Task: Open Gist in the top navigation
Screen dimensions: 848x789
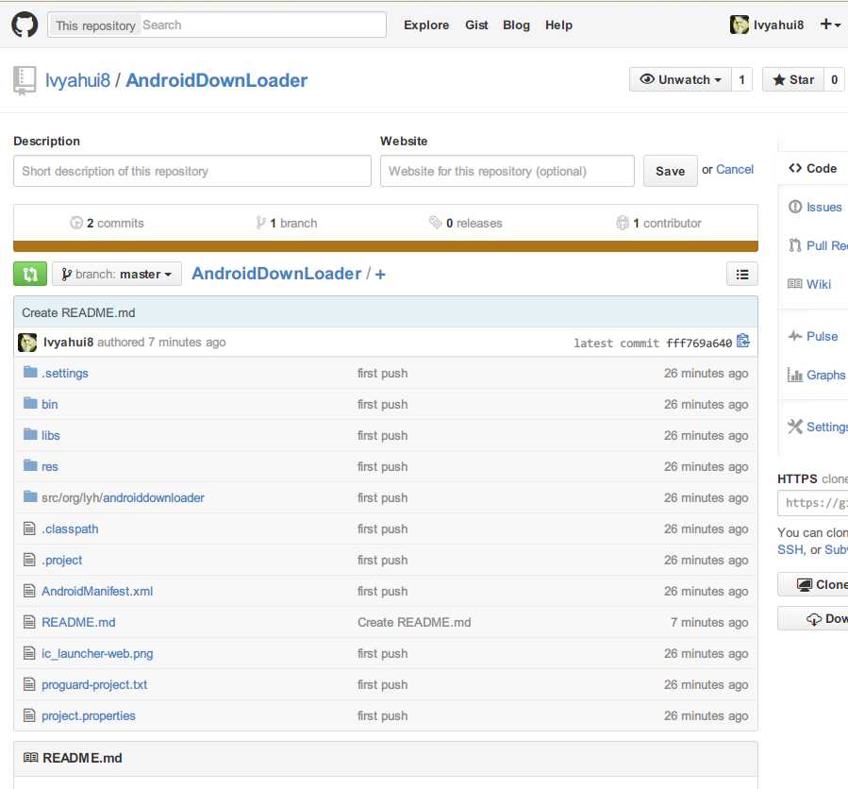Action: pyautogui.click(x=476, y=25)
